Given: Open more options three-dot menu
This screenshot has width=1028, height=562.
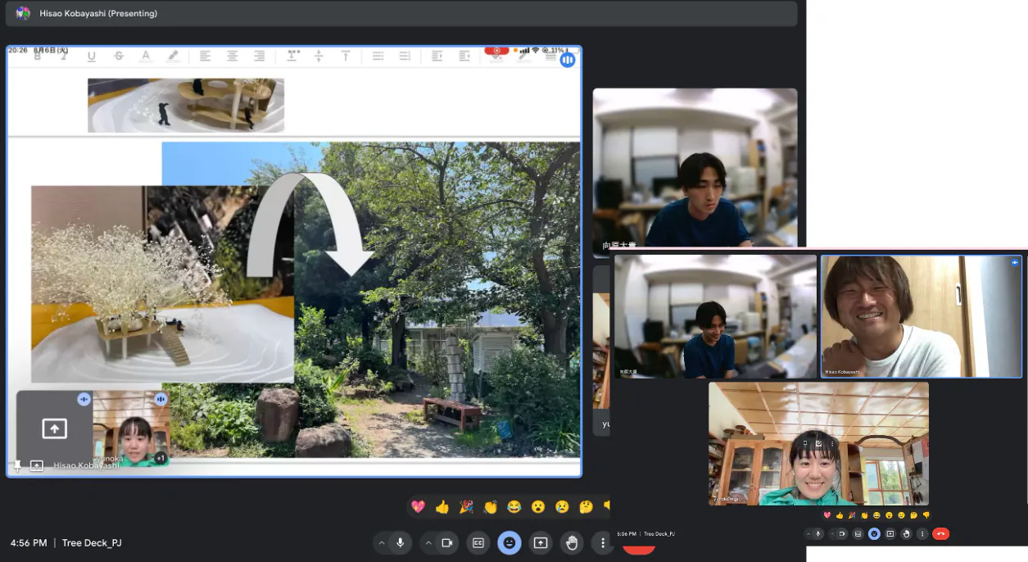Looking at the screenshot, I should (x=603, y=542).
